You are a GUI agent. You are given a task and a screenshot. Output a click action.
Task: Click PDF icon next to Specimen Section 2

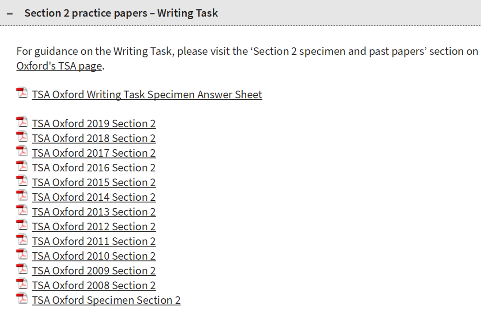click(x=22, y=299)
